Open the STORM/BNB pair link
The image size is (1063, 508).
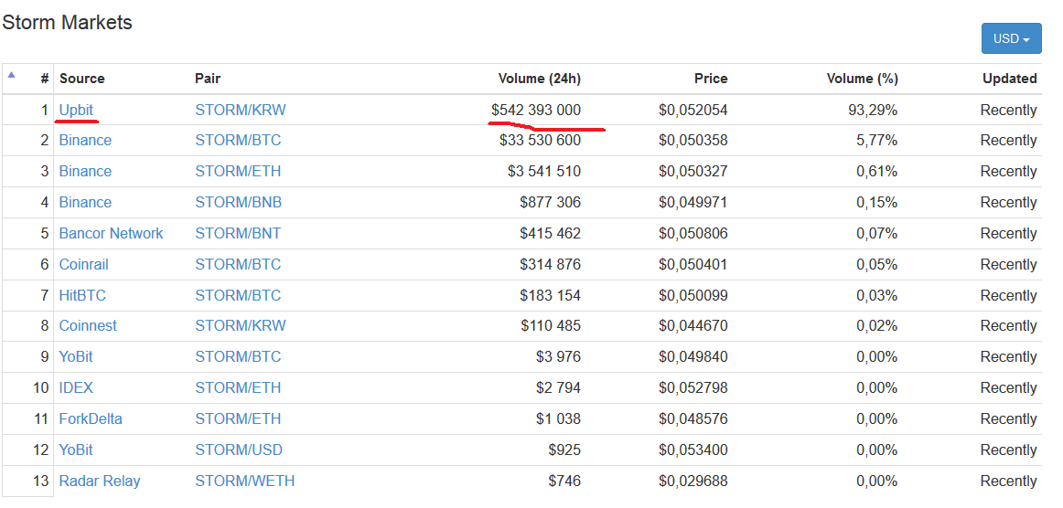point(239,203)
